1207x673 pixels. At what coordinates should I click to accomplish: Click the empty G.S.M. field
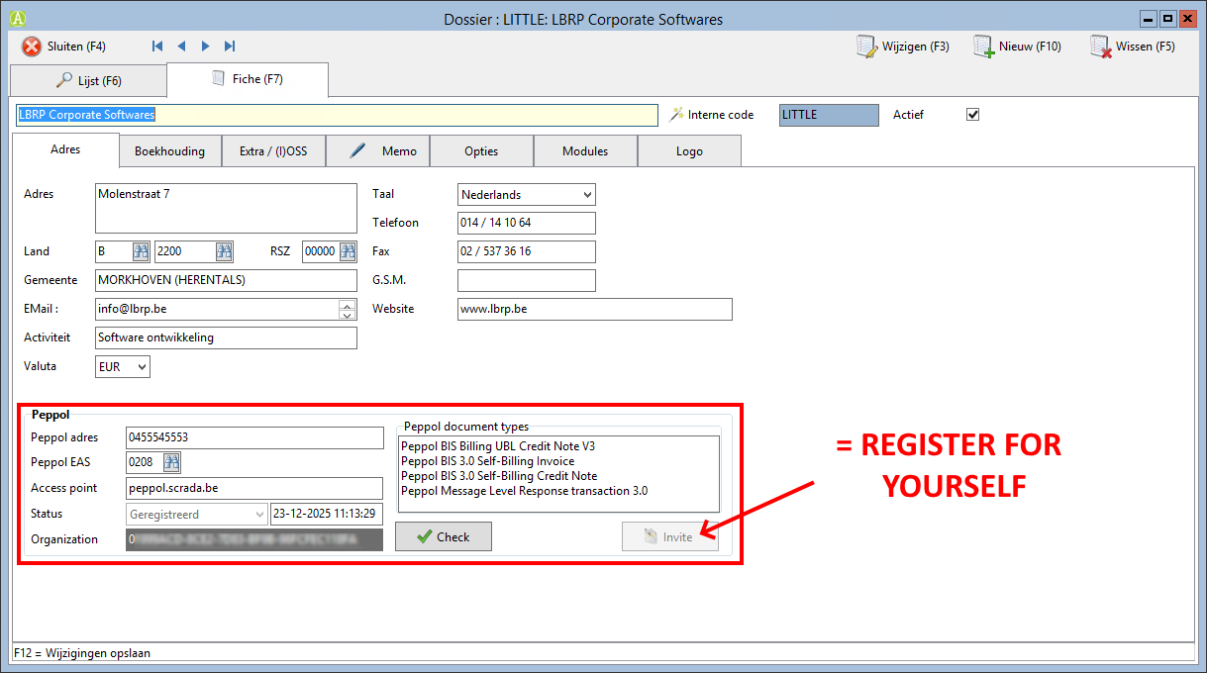pos(527,280)
